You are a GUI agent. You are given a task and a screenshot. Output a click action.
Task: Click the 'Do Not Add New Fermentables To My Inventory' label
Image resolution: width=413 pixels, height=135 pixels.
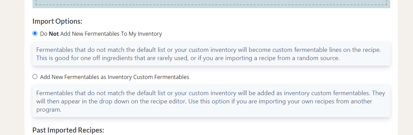[x=101, y=34]
